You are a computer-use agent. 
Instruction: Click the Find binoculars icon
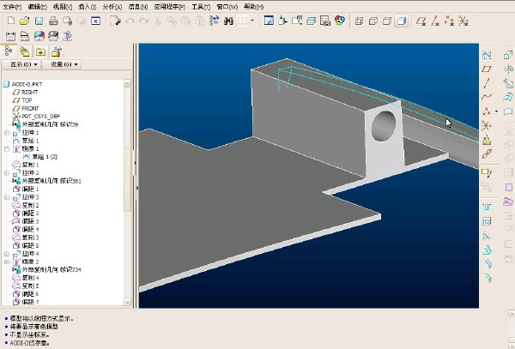228,21
